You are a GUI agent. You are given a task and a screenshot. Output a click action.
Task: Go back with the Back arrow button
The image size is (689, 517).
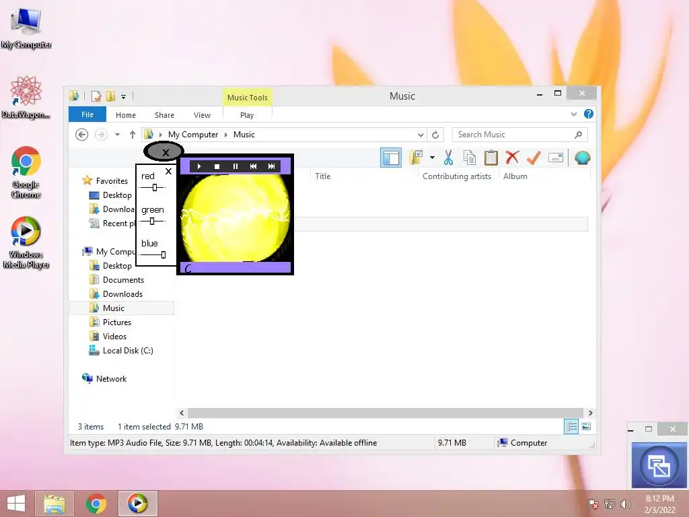coord(81,135)
